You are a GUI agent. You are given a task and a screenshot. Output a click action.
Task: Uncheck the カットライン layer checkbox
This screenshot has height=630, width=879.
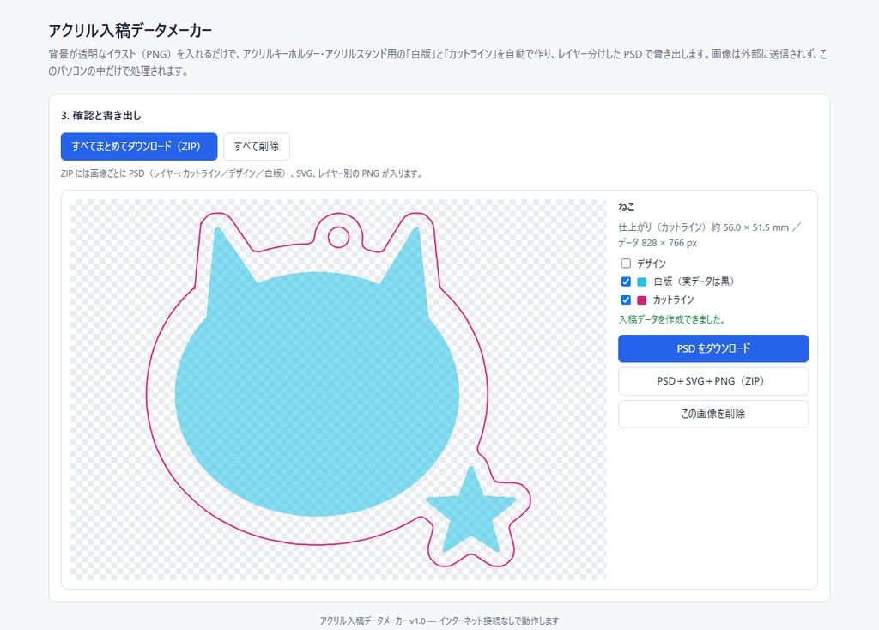626,300
